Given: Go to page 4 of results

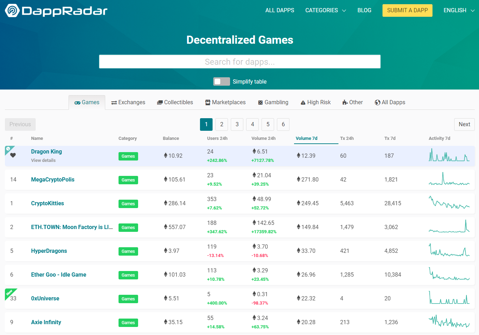Looking at the screenshot, I should tap(252, 124).
